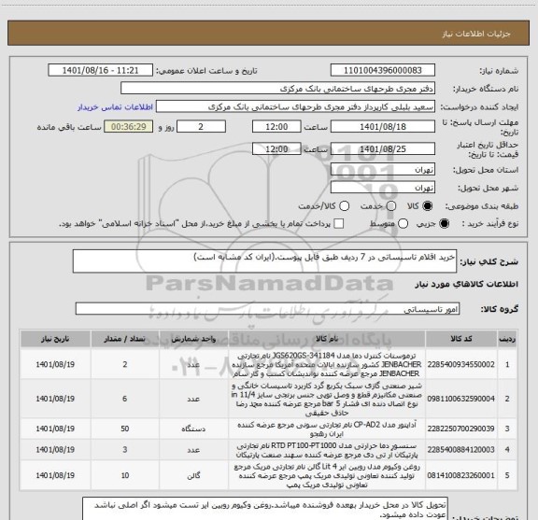Image resolution: width=538 pixels, height=520 pixels.
Task: Click the request creator name field
Action: point(295,106)
